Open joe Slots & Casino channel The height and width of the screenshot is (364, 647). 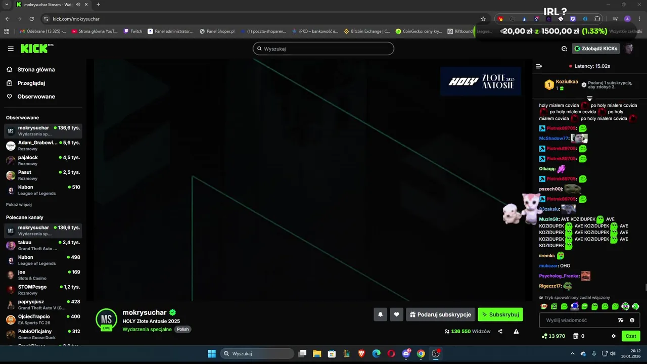pos(43,275)
